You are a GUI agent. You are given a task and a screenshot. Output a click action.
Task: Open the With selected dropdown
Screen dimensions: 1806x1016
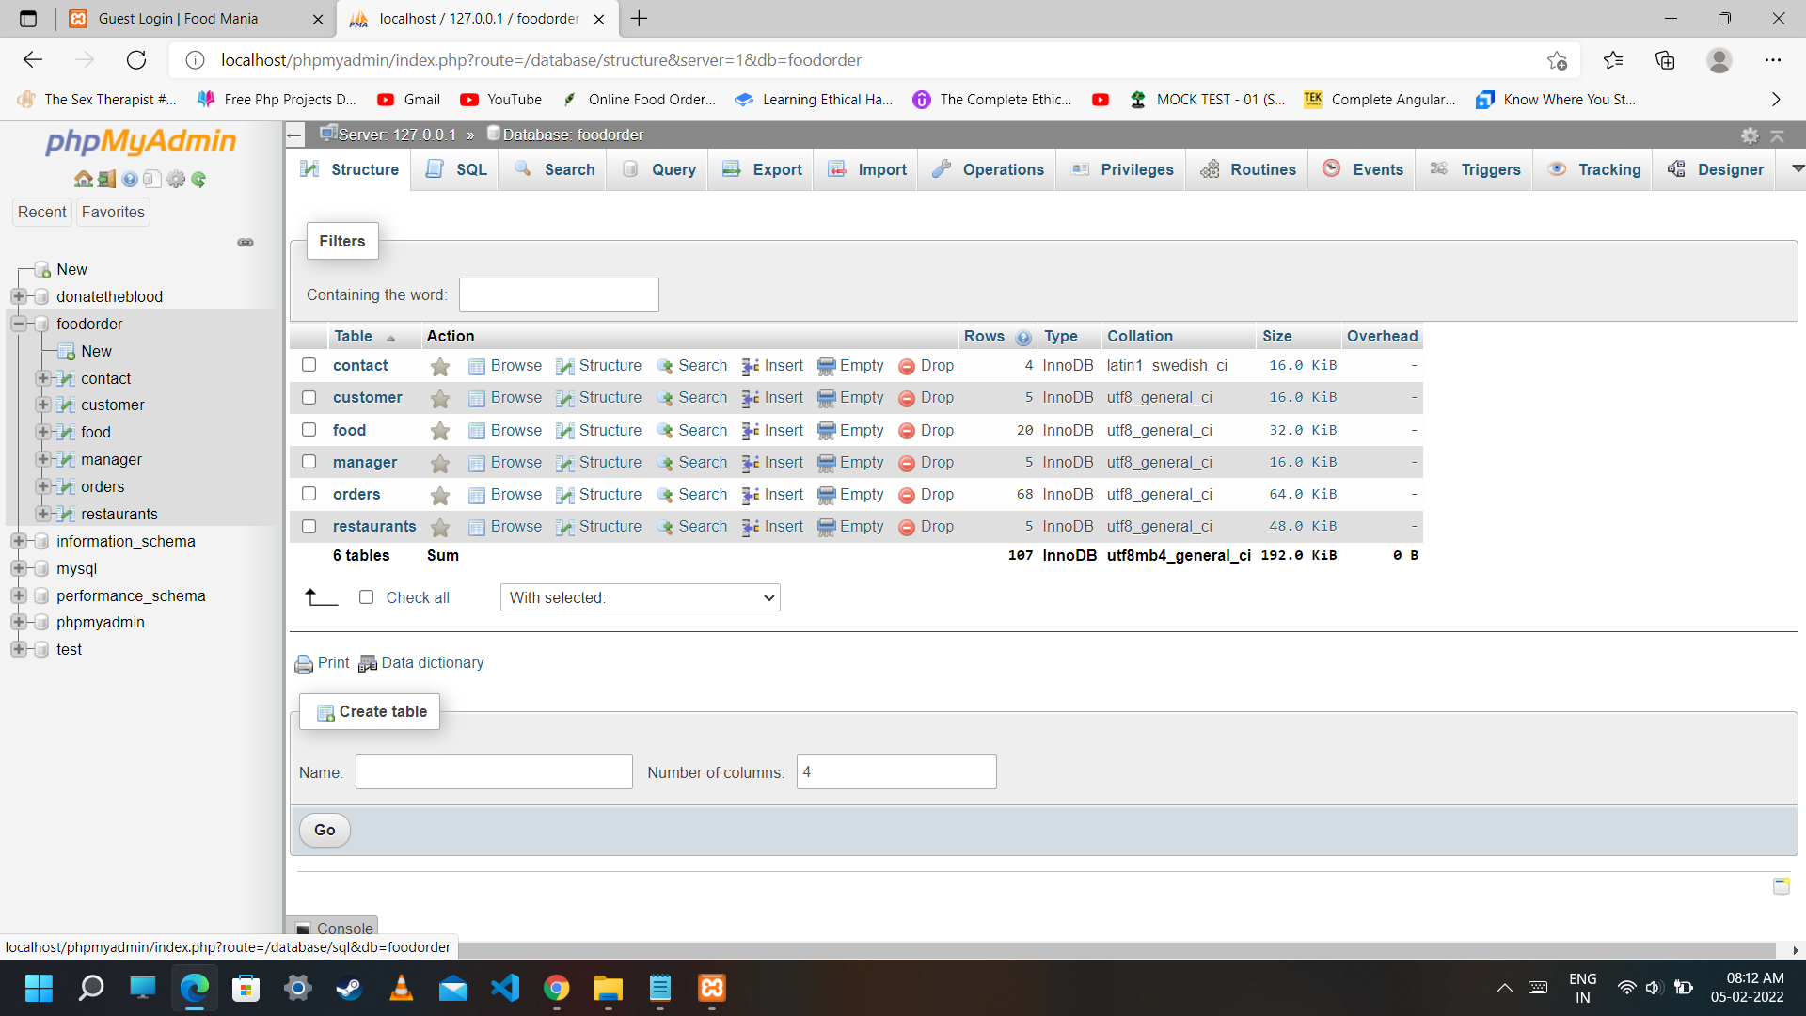(x=640, y=597)
